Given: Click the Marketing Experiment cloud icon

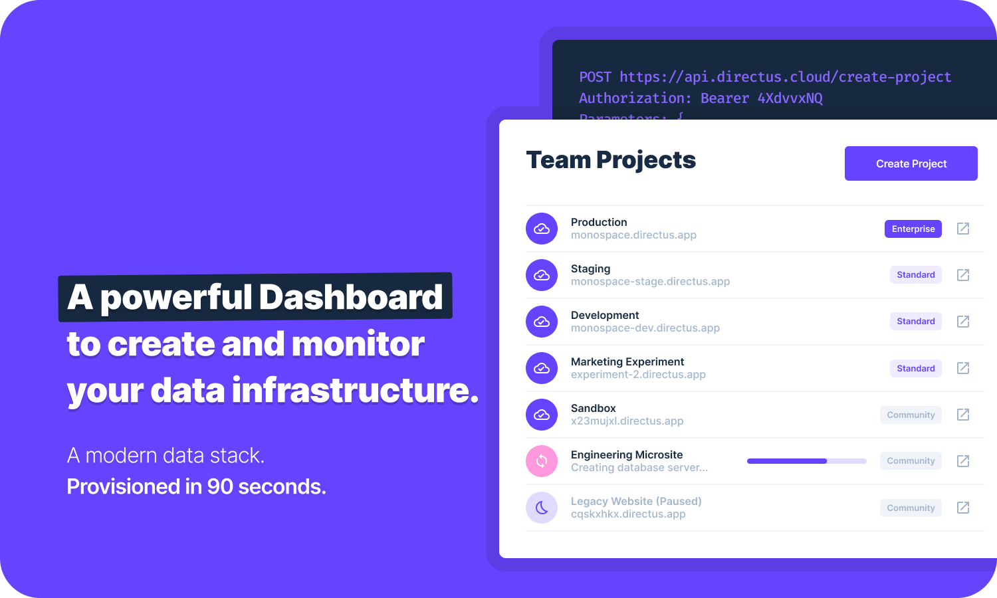Looking at the screenshot, I should (542, 368).
